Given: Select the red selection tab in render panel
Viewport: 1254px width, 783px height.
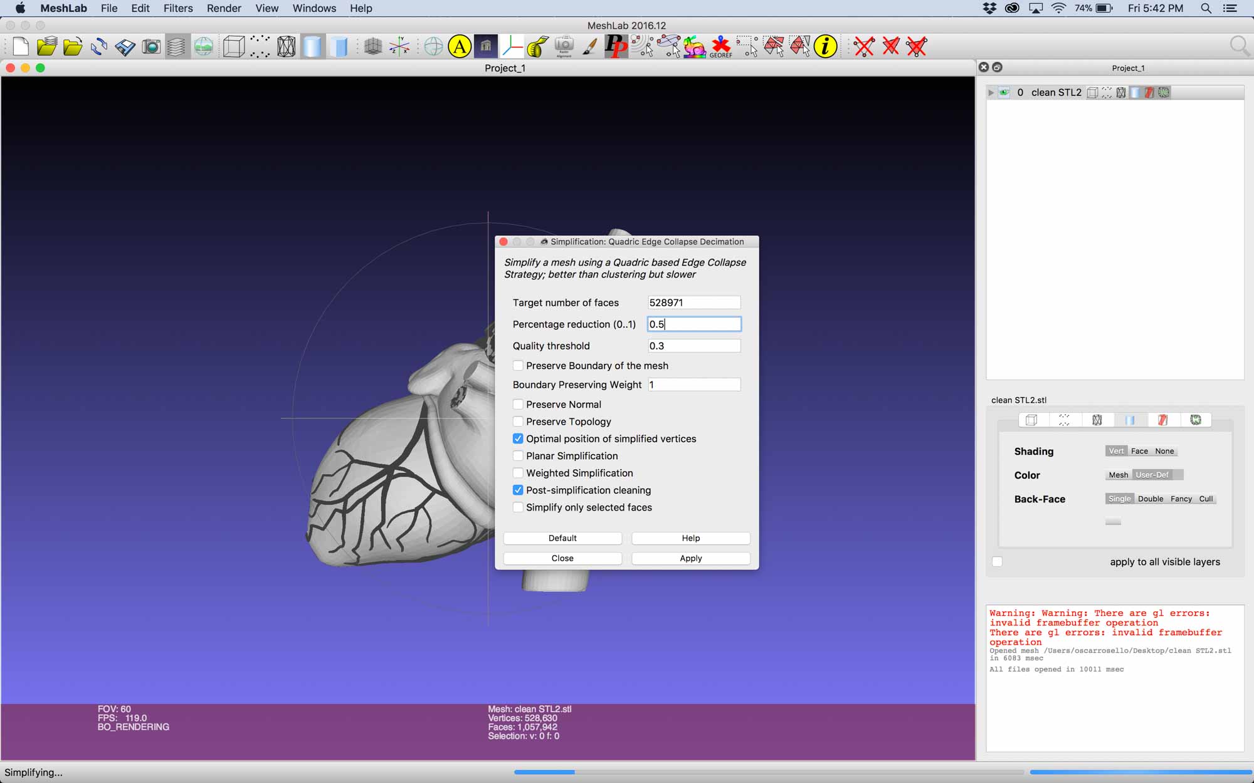Looking at the screenshot, I should point(1162,420).
